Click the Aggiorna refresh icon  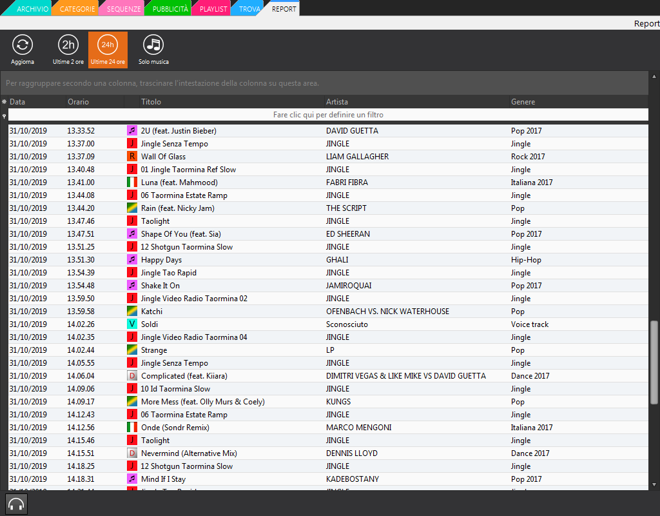[x=23, y=45]
